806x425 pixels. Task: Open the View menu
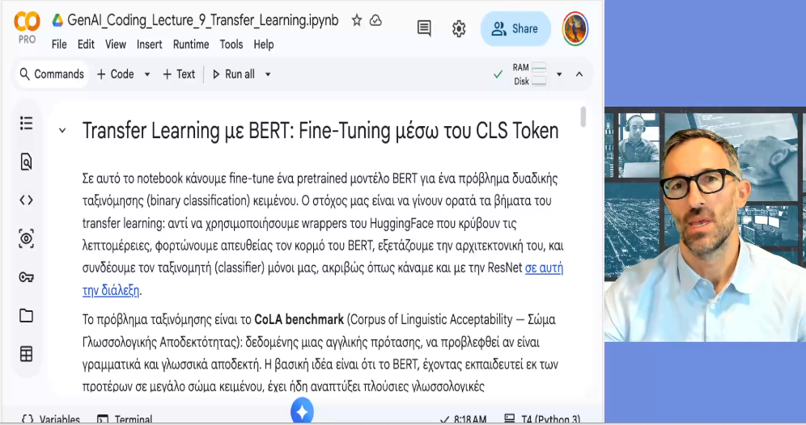pos(116,44)
